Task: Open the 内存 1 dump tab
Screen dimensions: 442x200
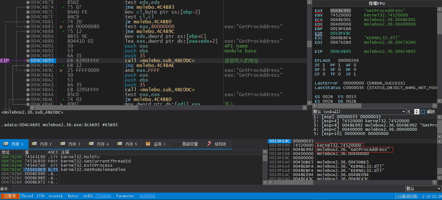Action: pyautogui.click(x=14, y=144)
